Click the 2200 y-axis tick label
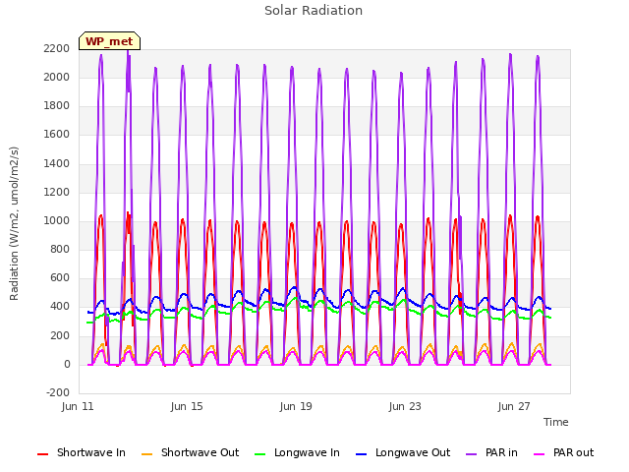This screenshot has width=629, height=472. click(x=57, y=48)
